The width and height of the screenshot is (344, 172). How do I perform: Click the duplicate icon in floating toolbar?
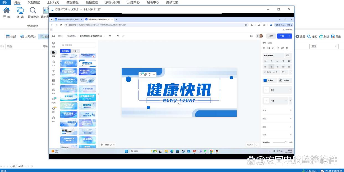point(145,74)
